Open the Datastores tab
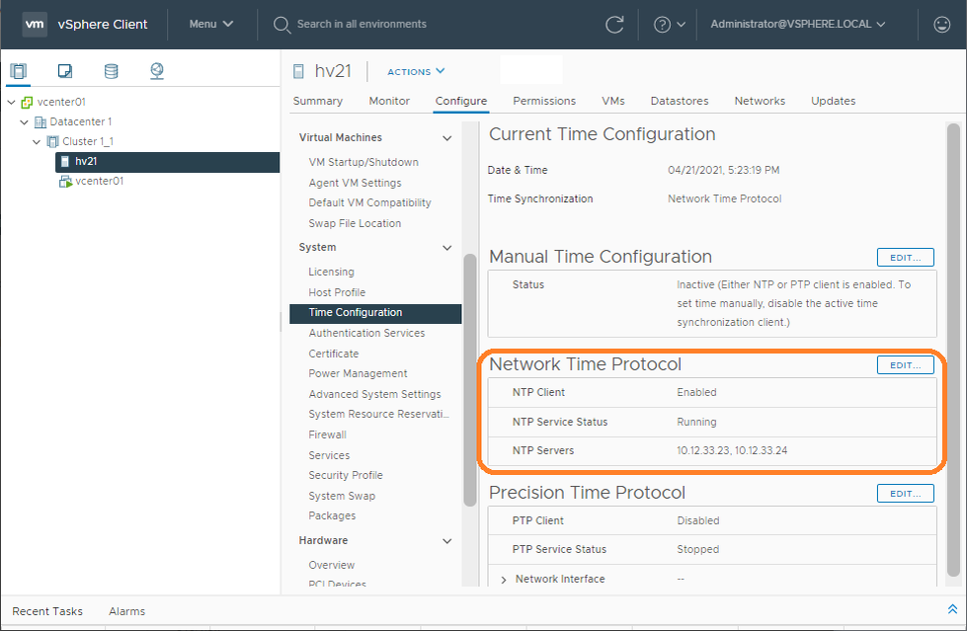This screenshot has height=631, width=967. pyautogui.click(x=680, y=101)
